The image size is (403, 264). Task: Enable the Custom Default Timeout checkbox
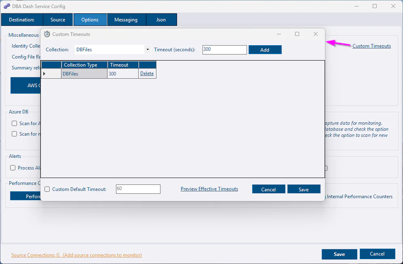pyautogui.click(x=47, y=189)
